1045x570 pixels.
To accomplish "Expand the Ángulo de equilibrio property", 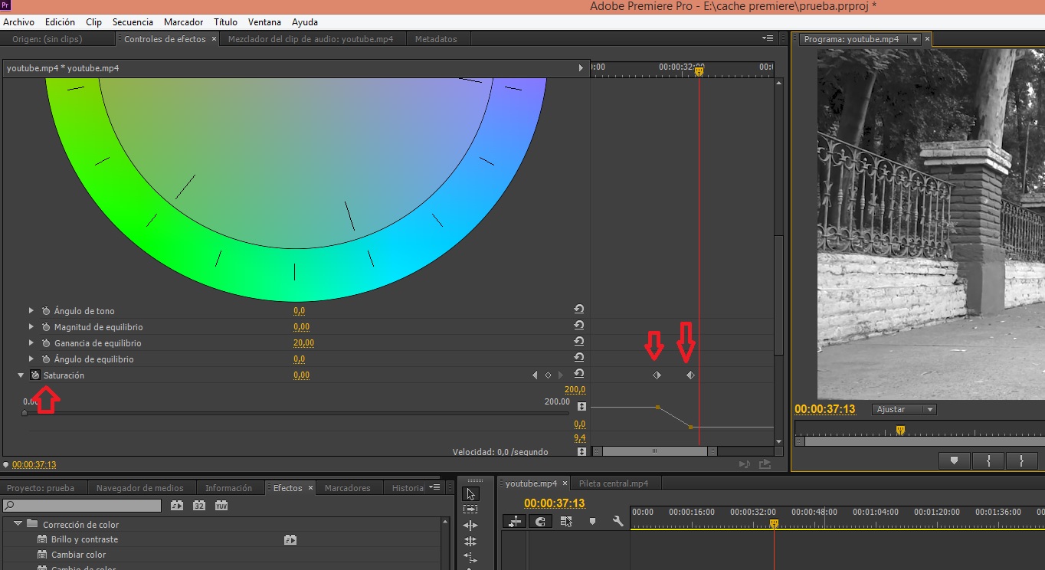I will [31, 359].
